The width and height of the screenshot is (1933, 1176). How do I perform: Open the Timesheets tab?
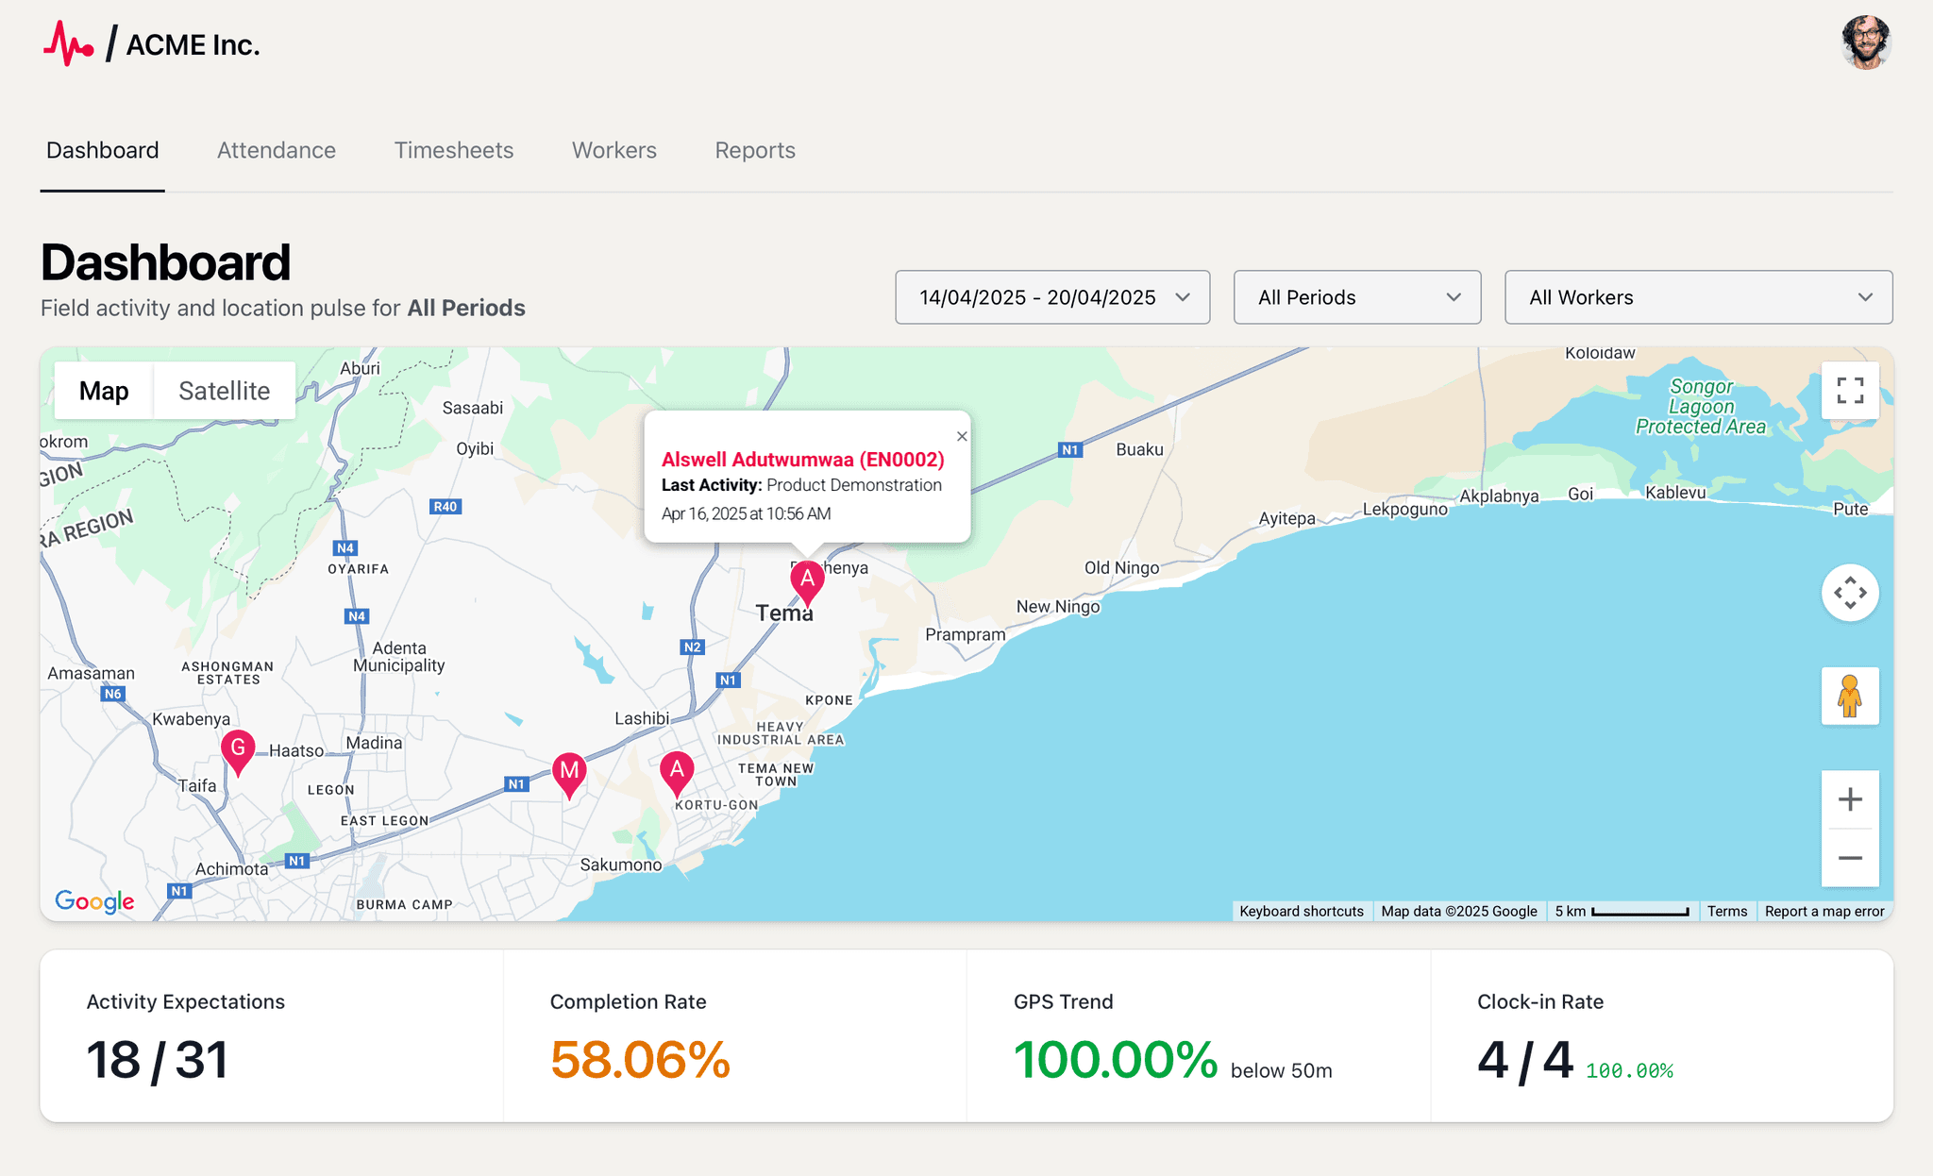(x=453, y=149)
